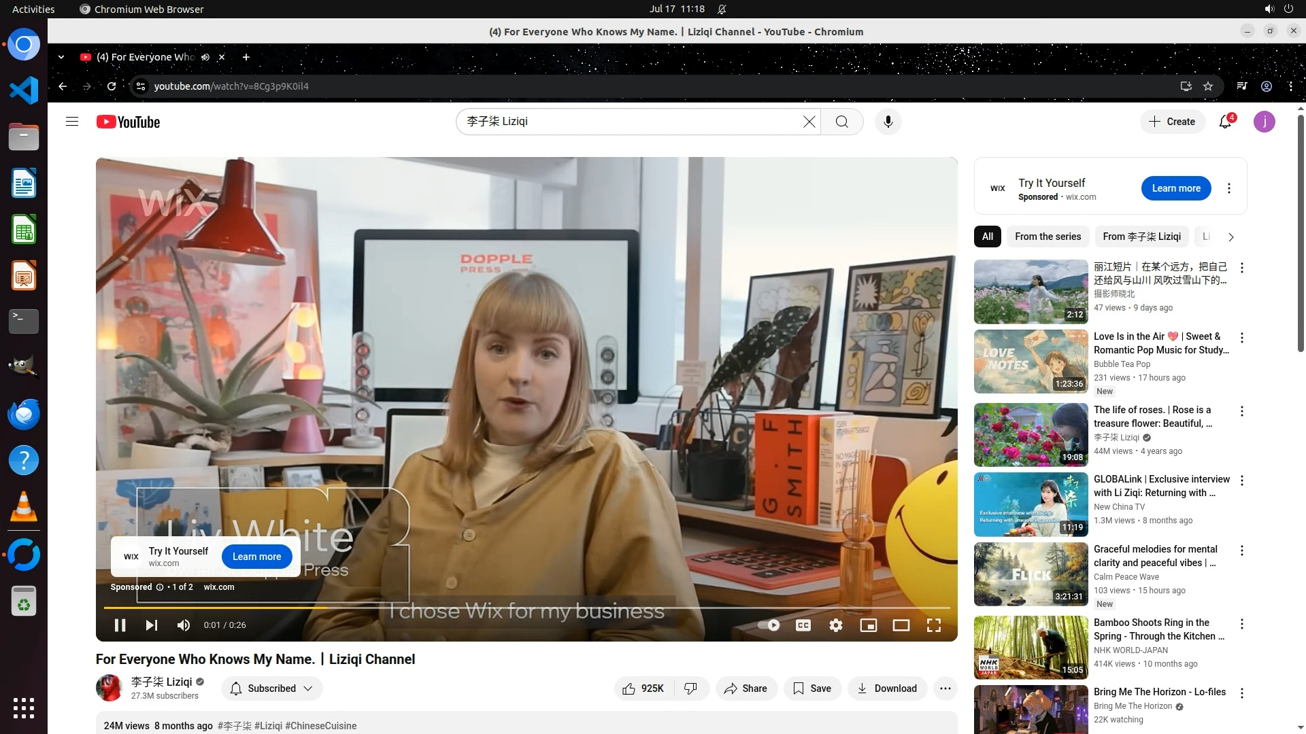Open the notifications bell

[x=1225, y=122]
